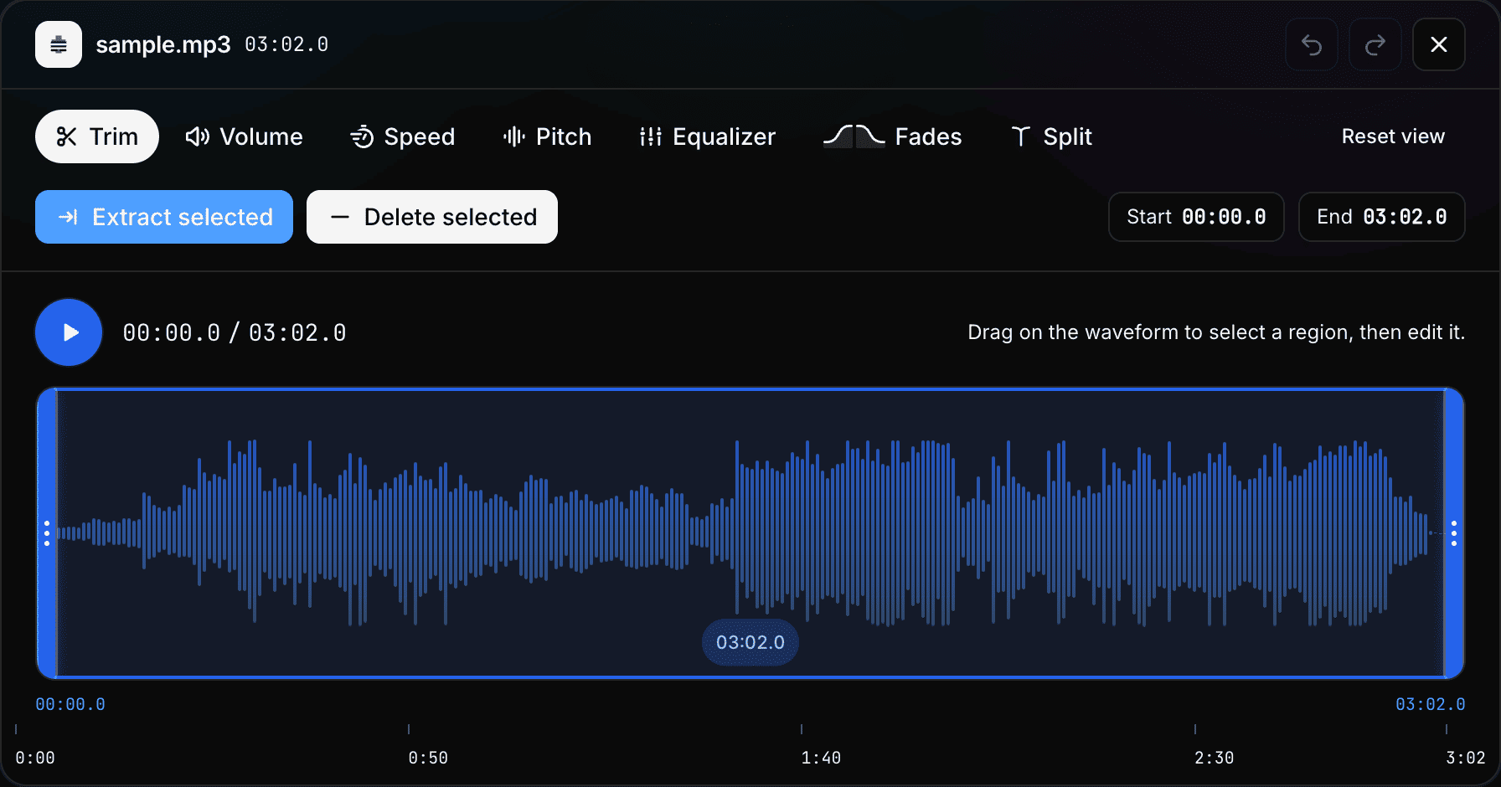
Task: Play the audio
Action: (x=69, y=332)
